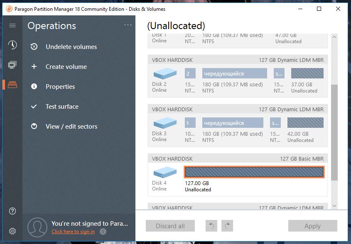Select Disk 2 volume labeled 2
This screenshot has height=244, width=351.
[x=190, y=73]
